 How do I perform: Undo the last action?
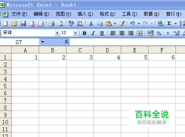pyautogui.click(x=133, y=23)
